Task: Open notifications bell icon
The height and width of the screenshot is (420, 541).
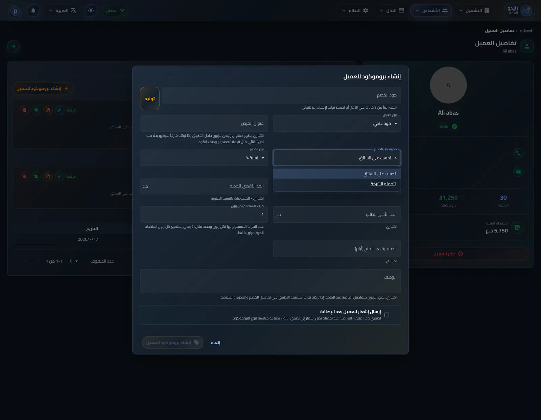Action: [33, 10]
